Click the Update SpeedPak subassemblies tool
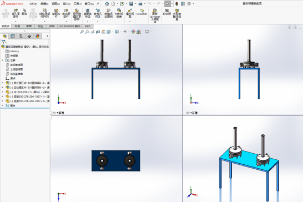Screen dimensions: 303x202 tap(155, 16)
